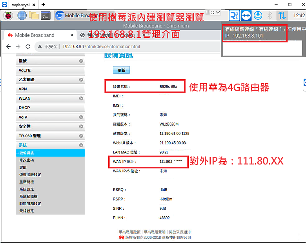Launch the terminal icon in taskbar
The width and height of the screenshot is (306, 243).
coord(46,16)
